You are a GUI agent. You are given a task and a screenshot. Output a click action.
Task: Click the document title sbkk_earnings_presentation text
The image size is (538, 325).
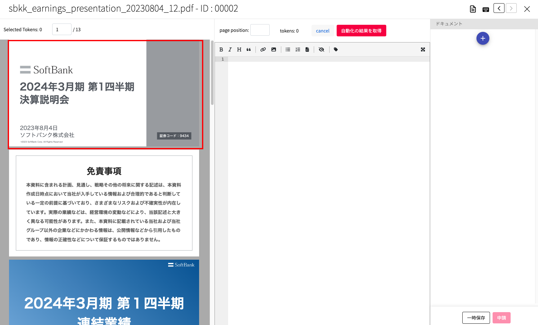point(123,8)
